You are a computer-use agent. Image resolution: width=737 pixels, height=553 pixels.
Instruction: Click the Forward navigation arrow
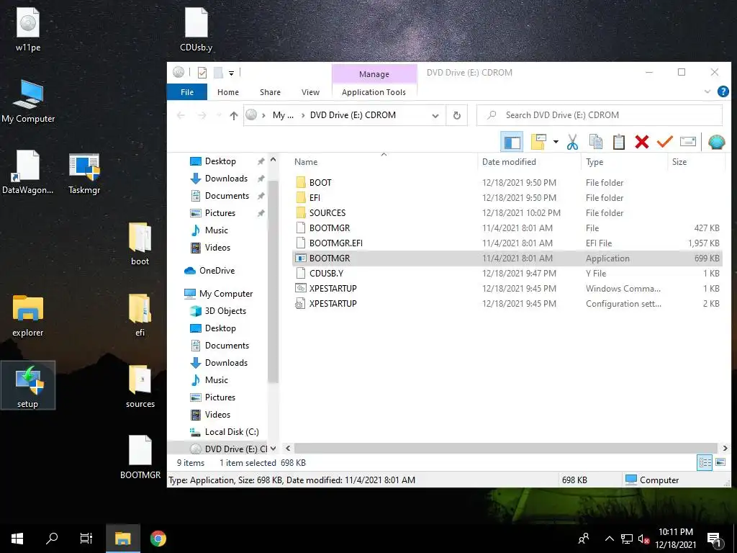(202, 115)
